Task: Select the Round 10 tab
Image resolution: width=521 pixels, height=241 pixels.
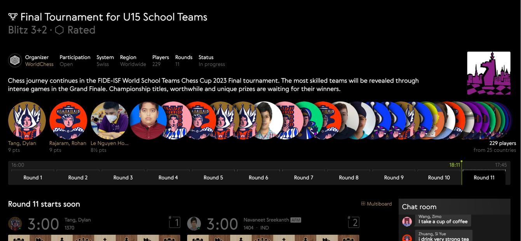Action: (439, 177)
